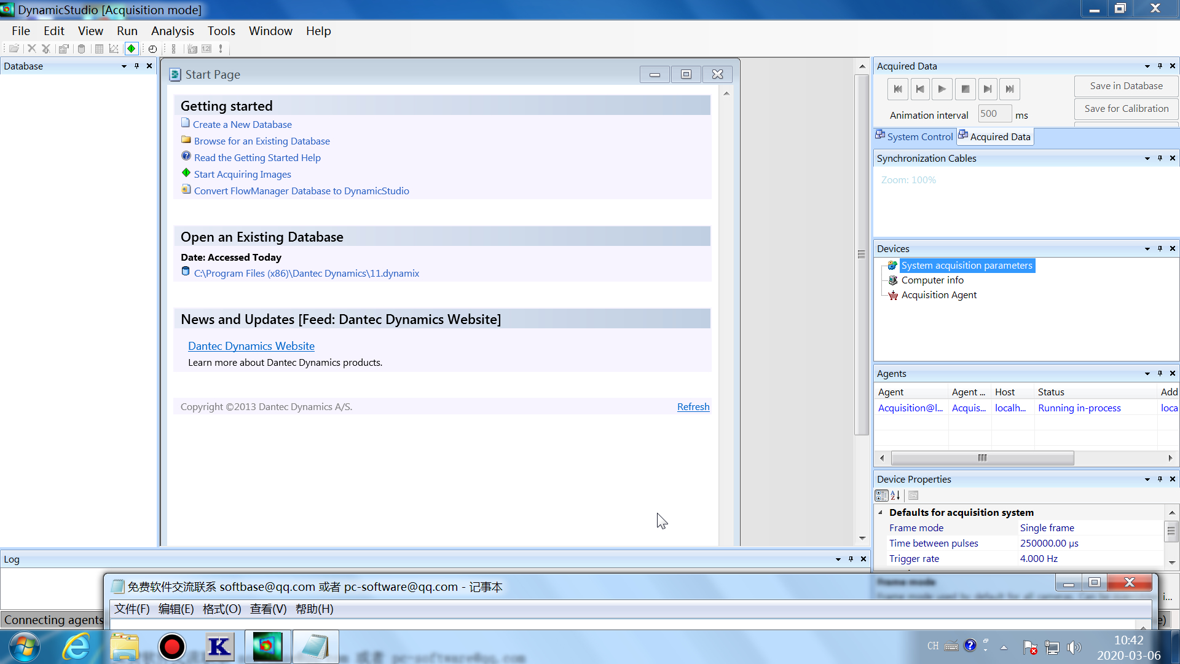Image resolution: width=1180 pixels, height=664 pixels.
Task: Skip to last frame in Acquired Data
Action: click(x=1010, y=89)
